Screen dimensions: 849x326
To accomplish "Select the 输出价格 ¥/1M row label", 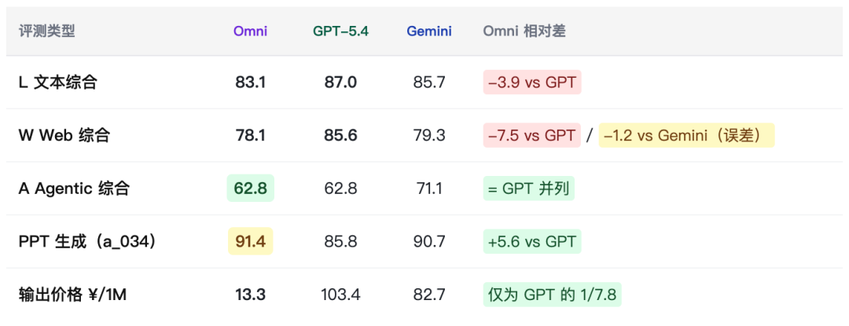I will click(x=75, y=295).
